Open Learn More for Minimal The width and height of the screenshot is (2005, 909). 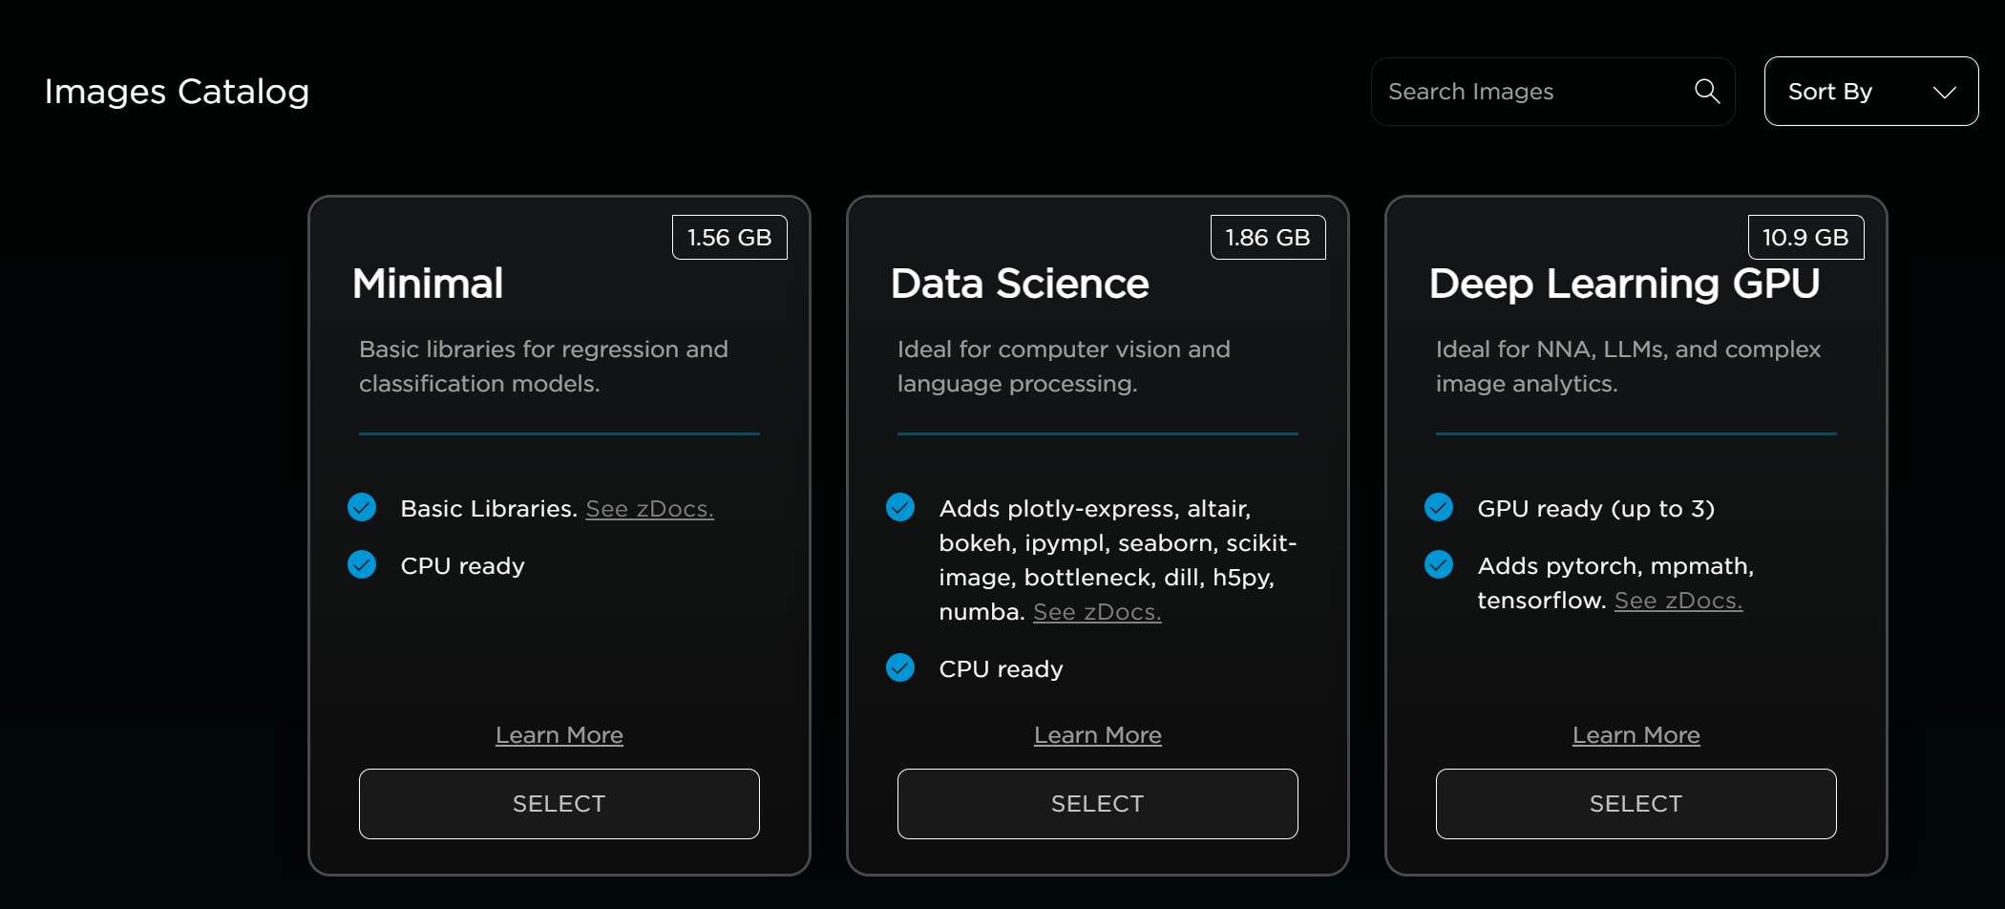pyautogui.click(x=559, y=735)
